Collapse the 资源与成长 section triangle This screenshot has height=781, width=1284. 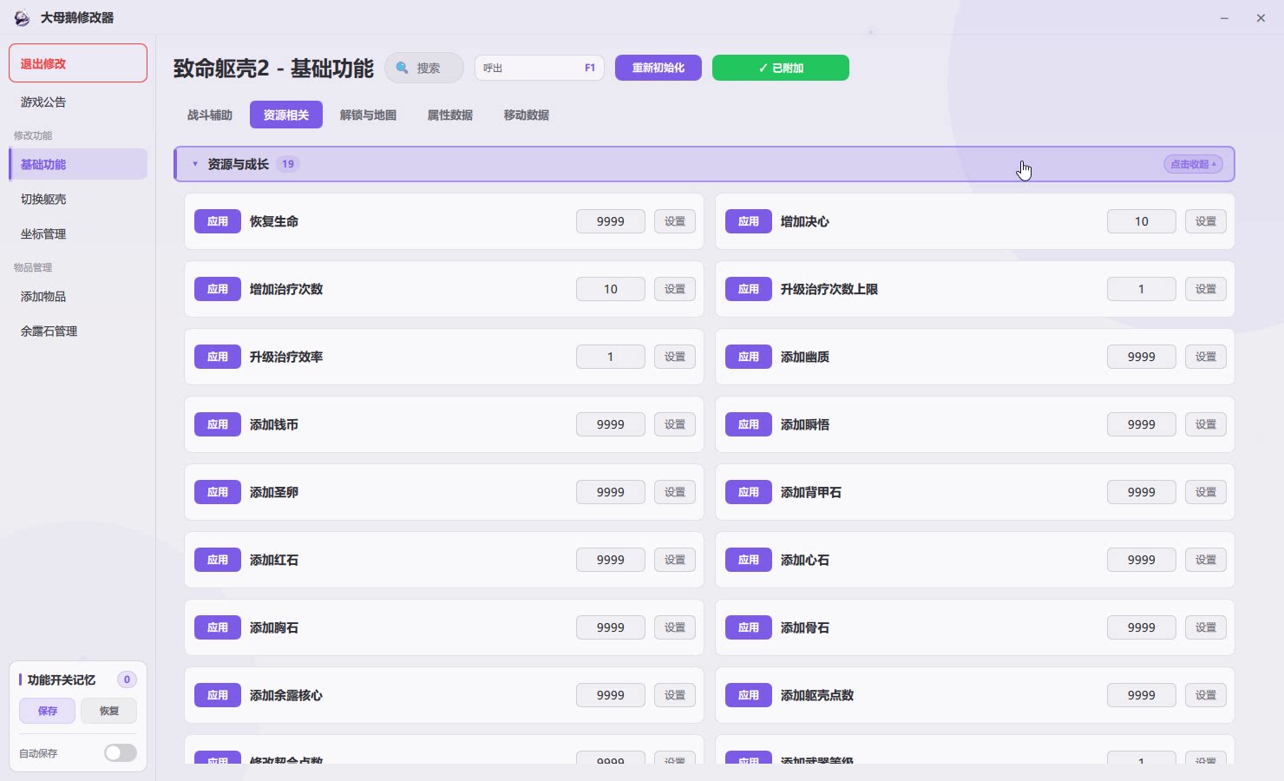coord(195,164)
